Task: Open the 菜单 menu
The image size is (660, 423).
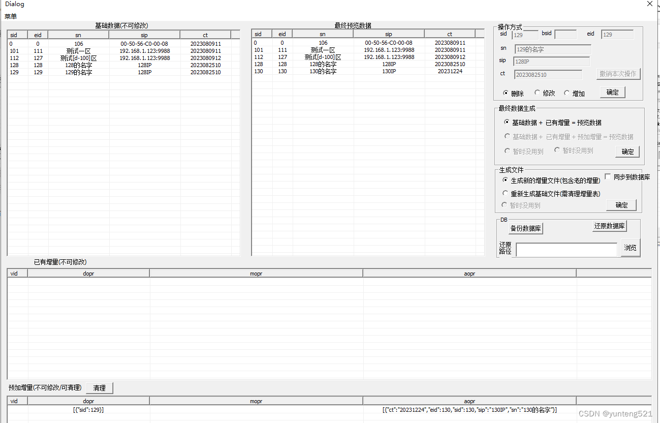Action: pyautogui.click(x=11, y=16)
